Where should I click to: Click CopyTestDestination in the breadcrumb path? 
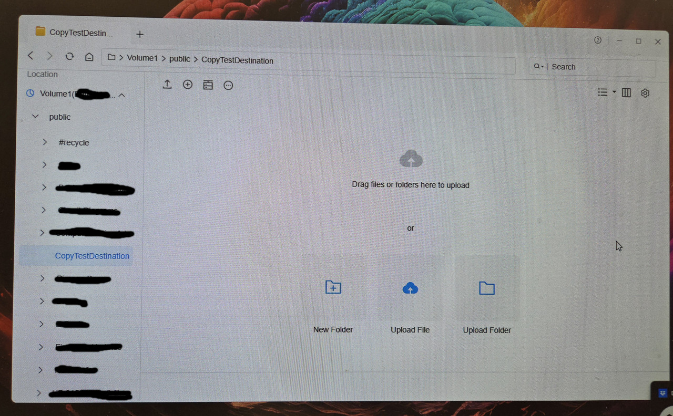click(x=237, y=60)
